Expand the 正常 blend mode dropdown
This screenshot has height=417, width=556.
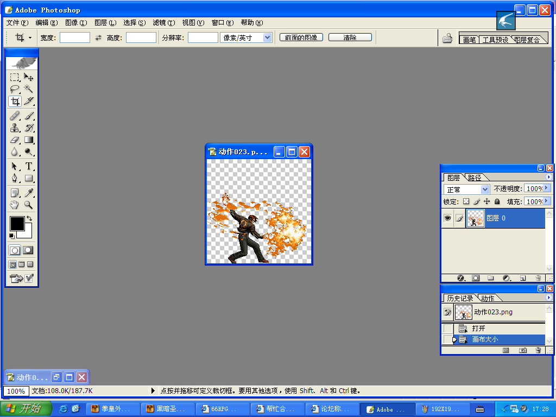pyautogui.click(x=485, y=189)
